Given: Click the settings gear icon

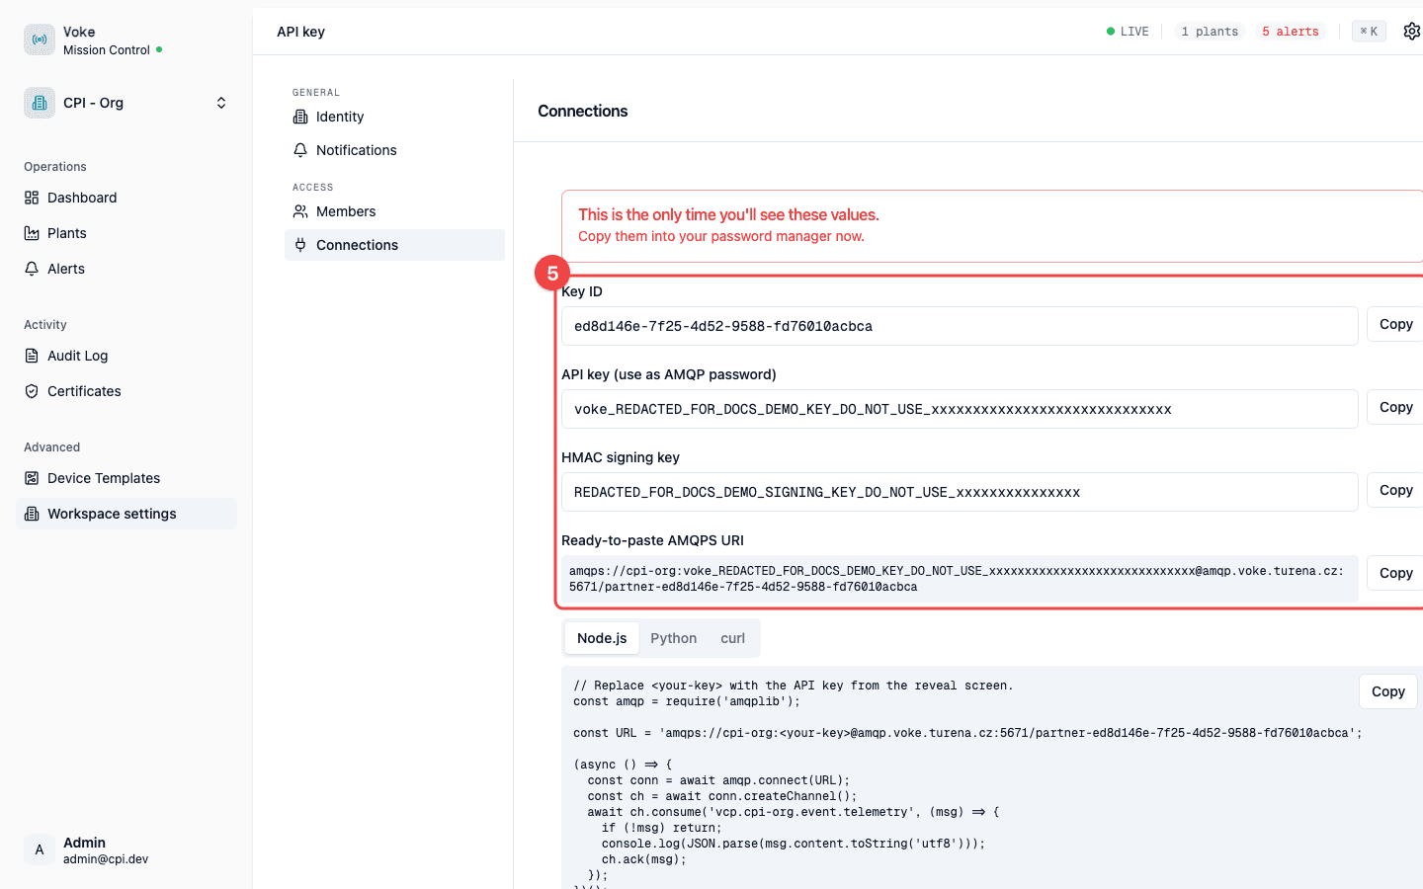Looking at the screenshot, I should pos(1412,32).
